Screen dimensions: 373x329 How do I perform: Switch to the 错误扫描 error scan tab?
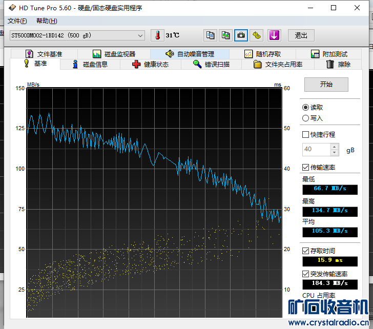coord(211,65)
